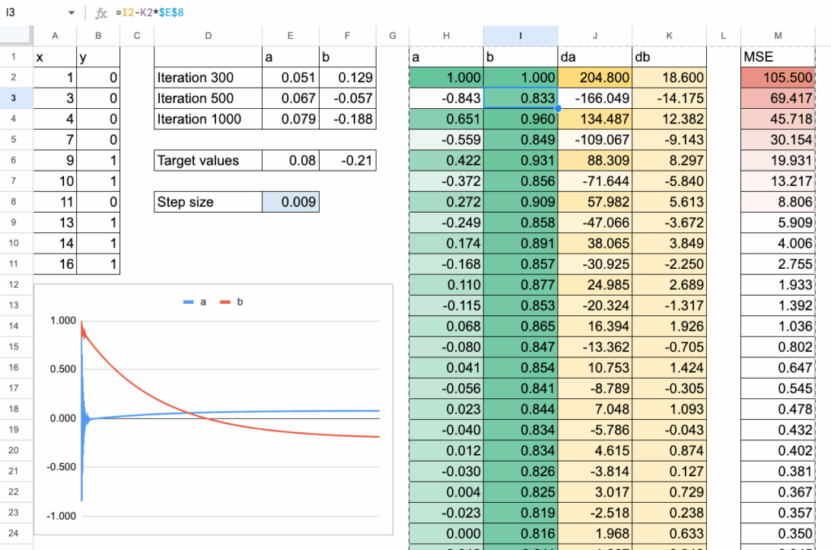
Task: Click the select-all corner box
Action: click(x=16, y=36)
